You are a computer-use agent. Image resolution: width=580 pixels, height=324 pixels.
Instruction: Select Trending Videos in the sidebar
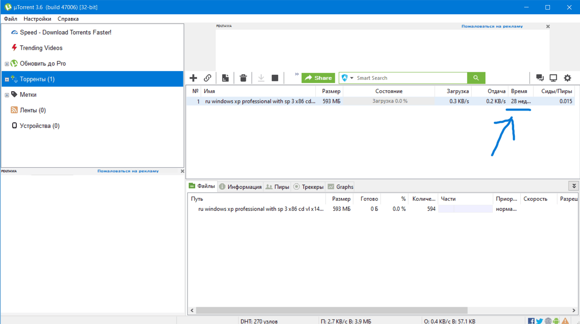41,48
